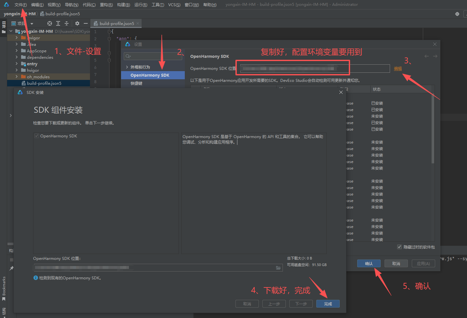This screenshot has height=318, width=467.
Task: Open the 重构(R) menu
Action: (x=106, y=5)
